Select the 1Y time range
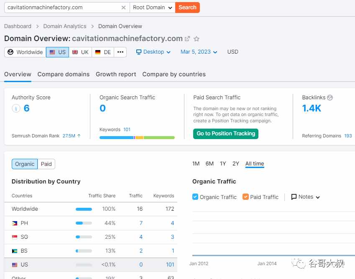Viewport: 355px width, 279px height. click(x=223, y=164)
